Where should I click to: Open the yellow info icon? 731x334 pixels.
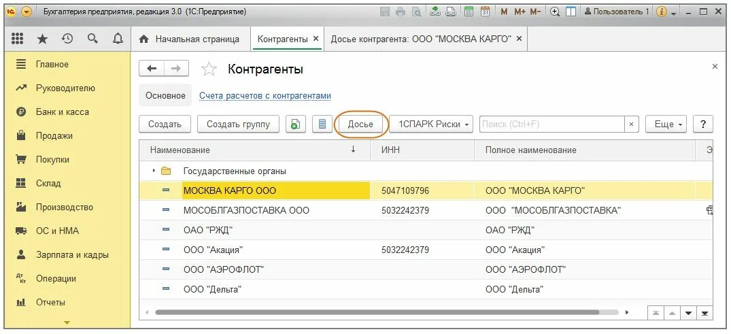661,12
